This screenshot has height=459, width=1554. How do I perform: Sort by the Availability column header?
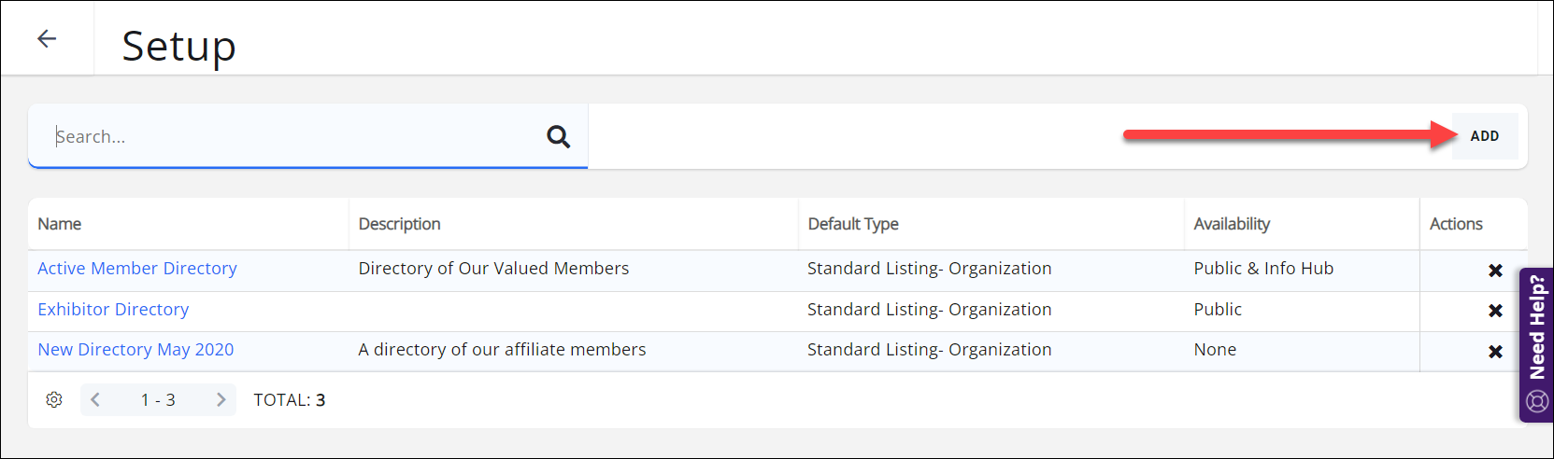tap(1231, 224)
